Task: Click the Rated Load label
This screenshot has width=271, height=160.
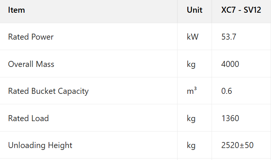Action: click(28, 119)
